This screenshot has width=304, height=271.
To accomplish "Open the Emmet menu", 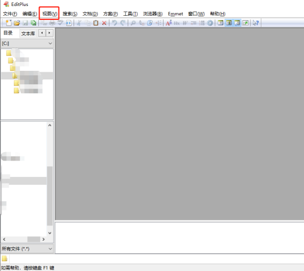I will click(175, 14).
